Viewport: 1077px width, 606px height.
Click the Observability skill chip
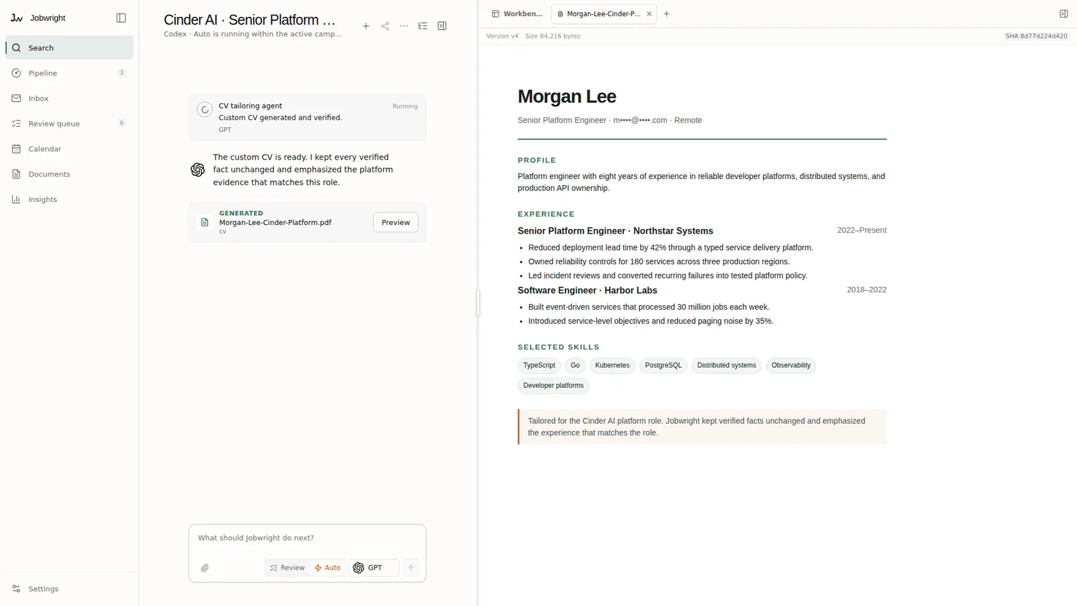tap(791, 366)
